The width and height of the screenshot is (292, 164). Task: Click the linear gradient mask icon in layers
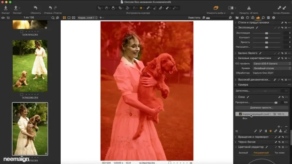[266, 131]
